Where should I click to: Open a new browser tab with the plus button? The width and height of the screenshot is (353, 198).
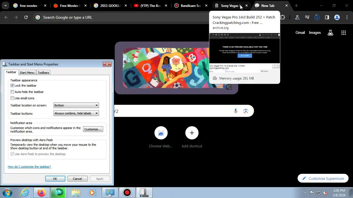click(296, 5)
